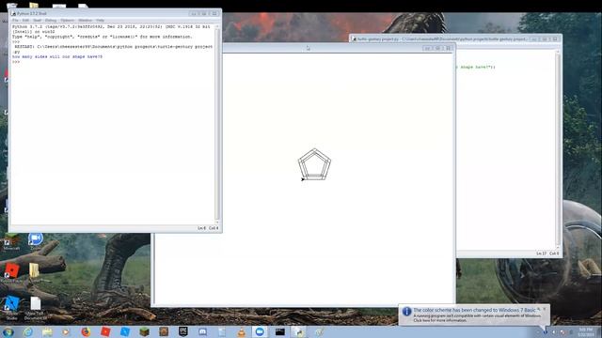
Task: Click volume icon in system tray
Action: point(554,331)
